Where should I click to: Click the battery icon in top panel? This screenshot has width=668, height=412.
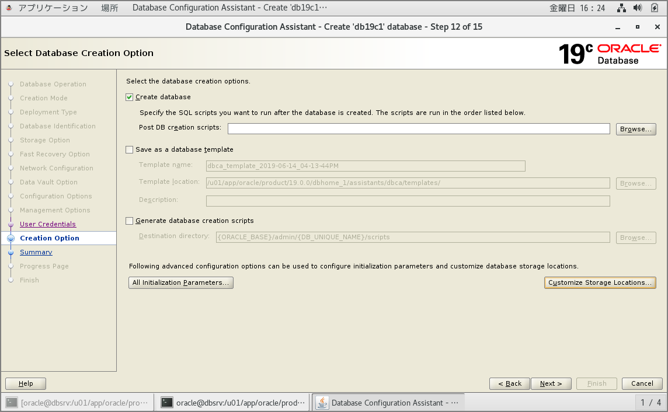point(654,8)
